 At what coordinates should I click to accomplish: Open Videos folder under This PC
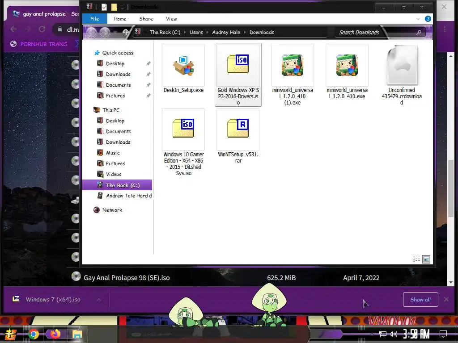click(x=114, y=174)
